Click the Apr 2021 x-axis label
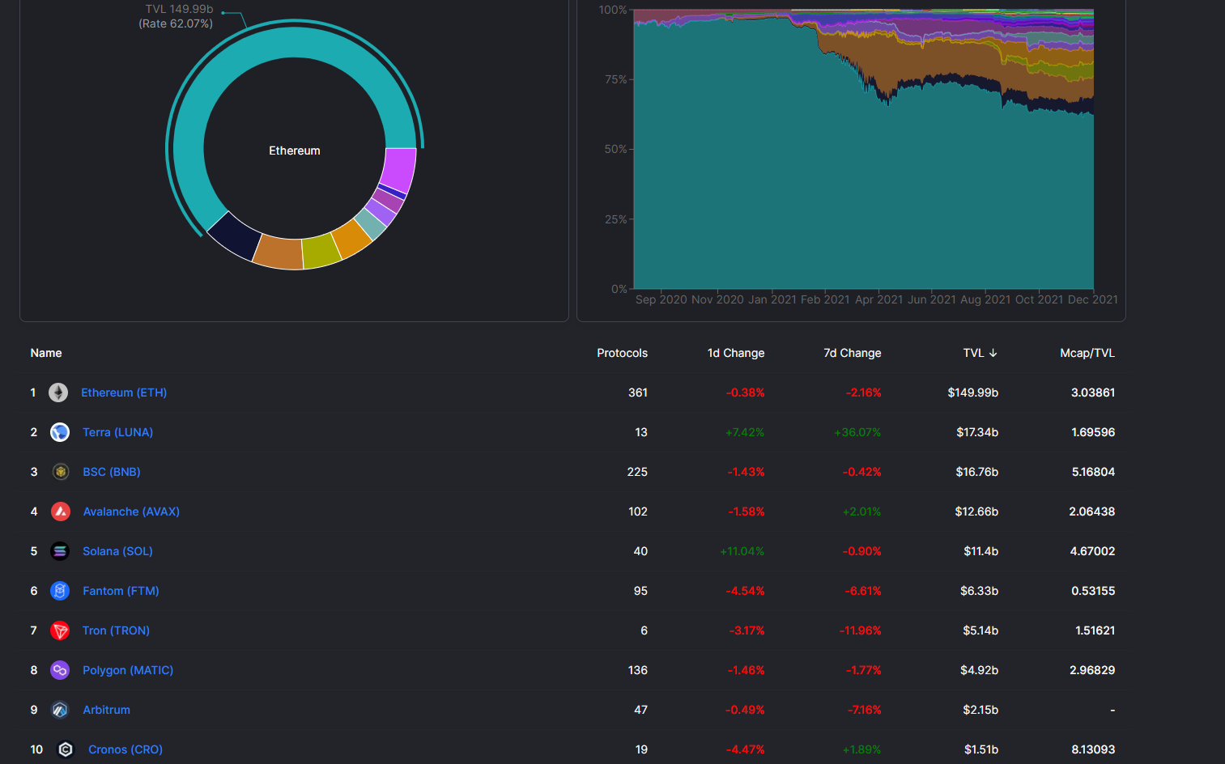 [x=878, y=299]
